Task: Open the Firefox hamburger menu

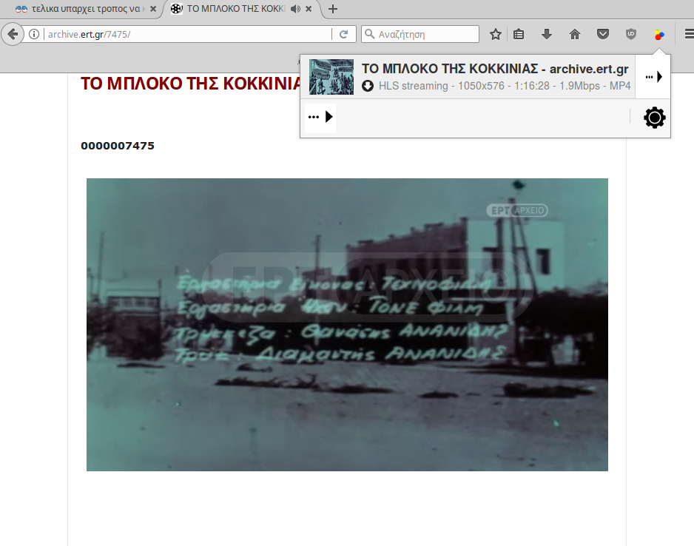Action: 689,34
